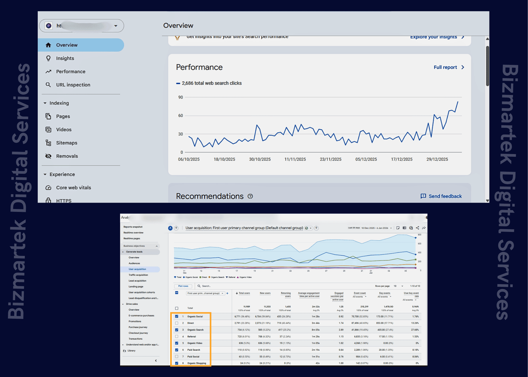The width and height of the screenshot is (528, 377).
Task: Uncheck the Paid Search row checkbox
Action: click(x=177, y=350)
